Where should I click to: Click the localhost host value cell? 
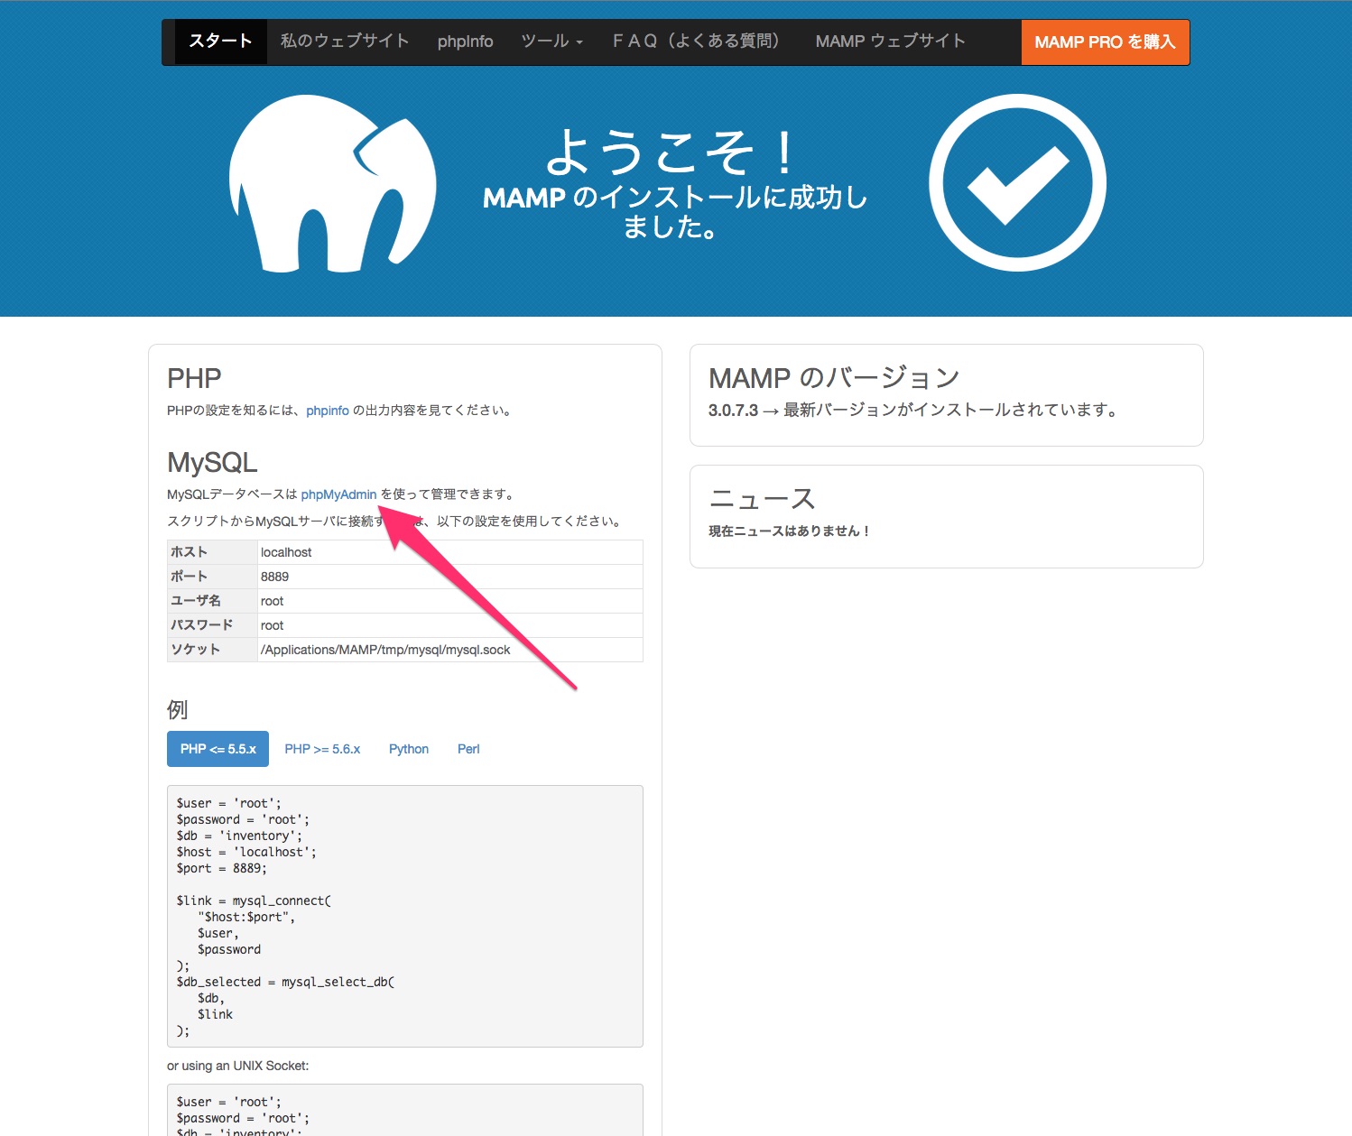point(450,552)
